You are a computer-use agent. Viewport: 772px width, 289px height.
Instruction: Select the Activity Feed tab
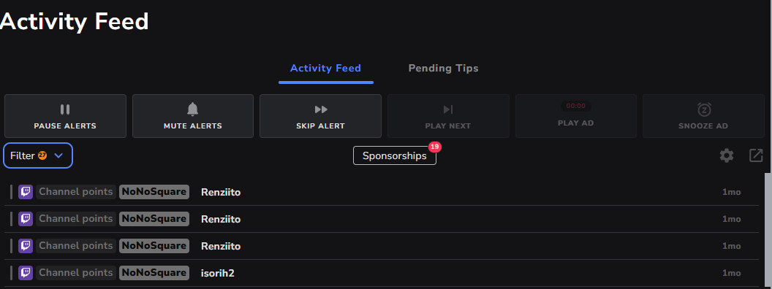coord(325,69)
